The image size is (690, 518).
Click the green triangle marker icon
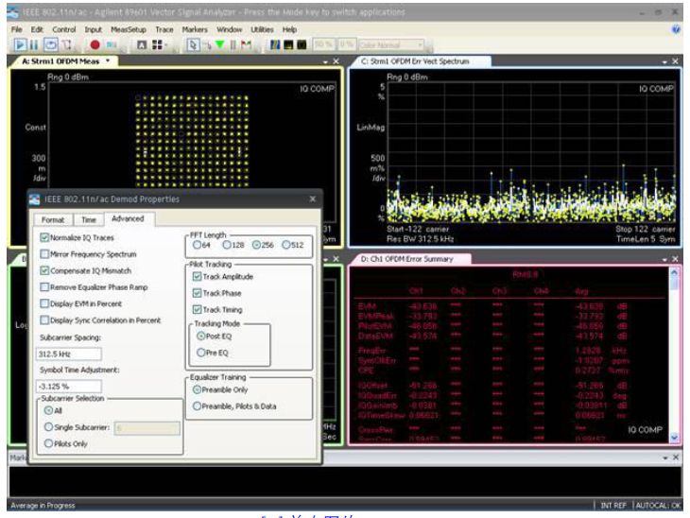click(220, 44)
